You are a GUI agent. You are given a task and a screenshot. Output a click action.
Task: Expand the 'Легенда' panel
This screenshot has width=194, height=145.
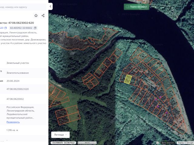tap(60, 135)
